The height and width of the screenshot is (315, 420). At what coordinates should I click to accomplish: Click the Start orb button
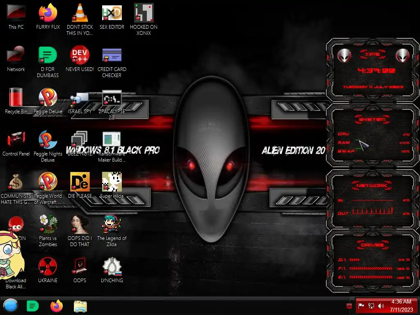pos(11,306)
